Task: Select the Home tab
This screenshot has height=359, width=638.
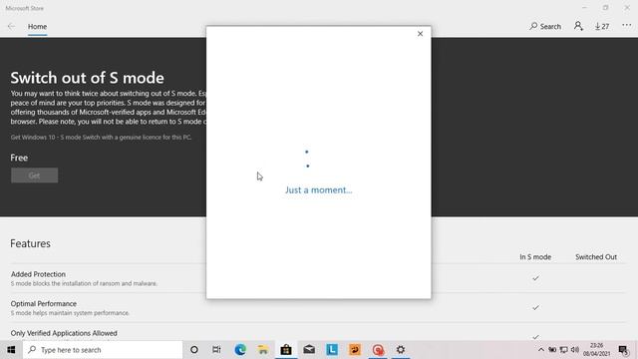Action: [x=38, y=27]
